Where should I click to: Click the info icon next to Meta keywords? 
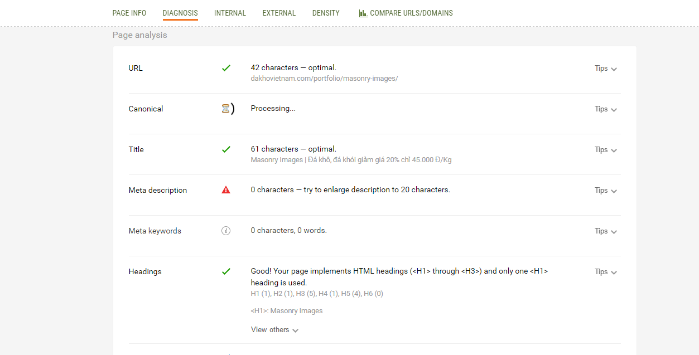click(x=226, y=231)
